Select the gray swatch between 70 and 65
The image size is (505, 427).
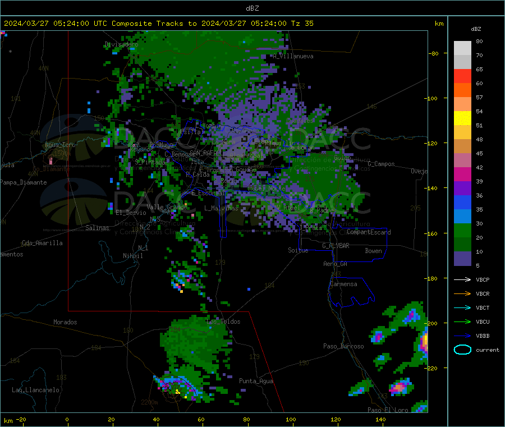pos(462,62)
